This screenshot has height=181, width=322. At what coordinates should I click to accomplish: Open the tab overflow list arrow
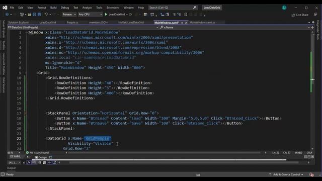click(309, 22)
